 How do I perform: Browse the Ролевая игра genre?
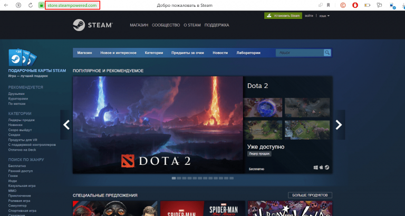click(x=19, y=201)
